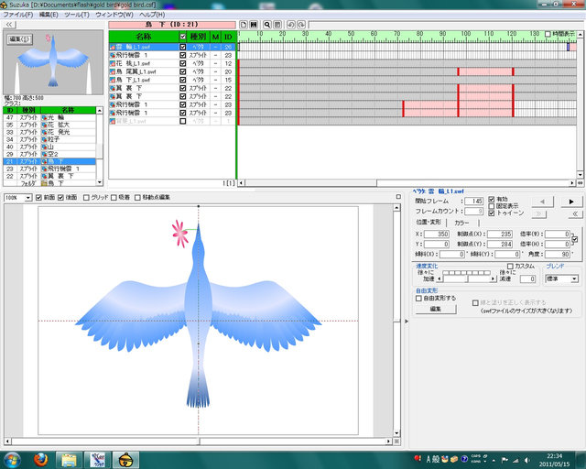Click library list scroll down arrow
Image resolution: width=586 pixels, height=469 pixels.
coord(100,182)
